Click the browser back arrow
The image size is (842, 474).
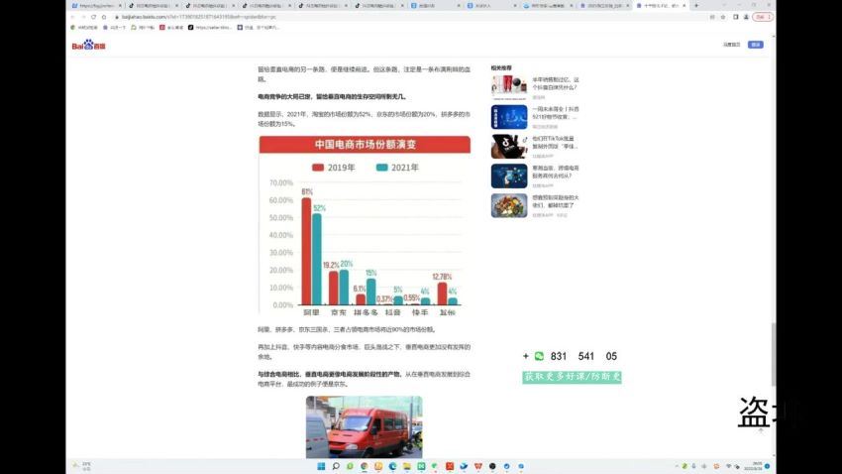(x=72, y=17)
